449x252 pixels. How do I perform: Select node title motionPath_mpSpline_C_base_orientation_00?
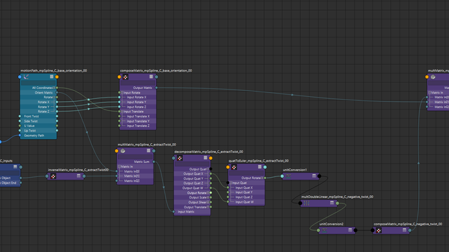point(54,71)
